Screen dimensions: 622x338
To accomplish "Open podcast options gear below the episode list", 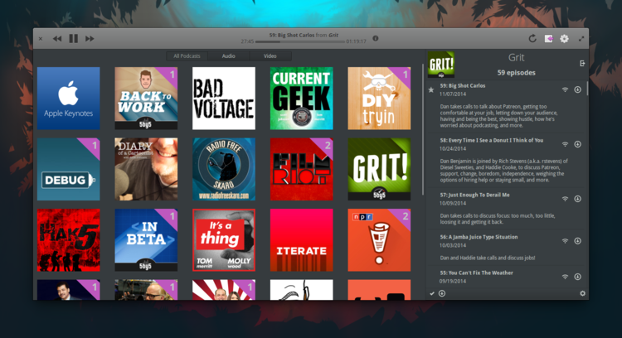I will click(582, 293).
